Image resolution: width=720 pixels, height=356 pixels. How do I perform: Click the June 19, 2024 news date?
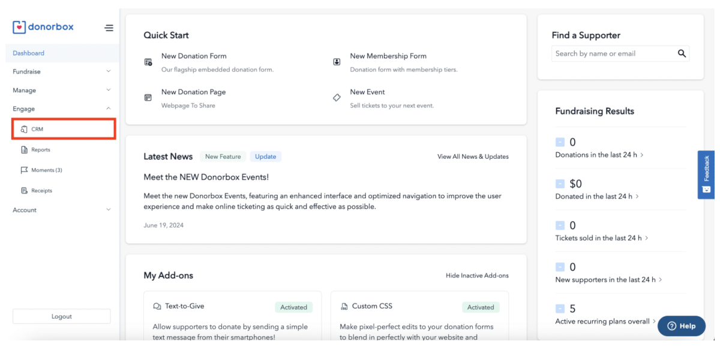point(164,225)
